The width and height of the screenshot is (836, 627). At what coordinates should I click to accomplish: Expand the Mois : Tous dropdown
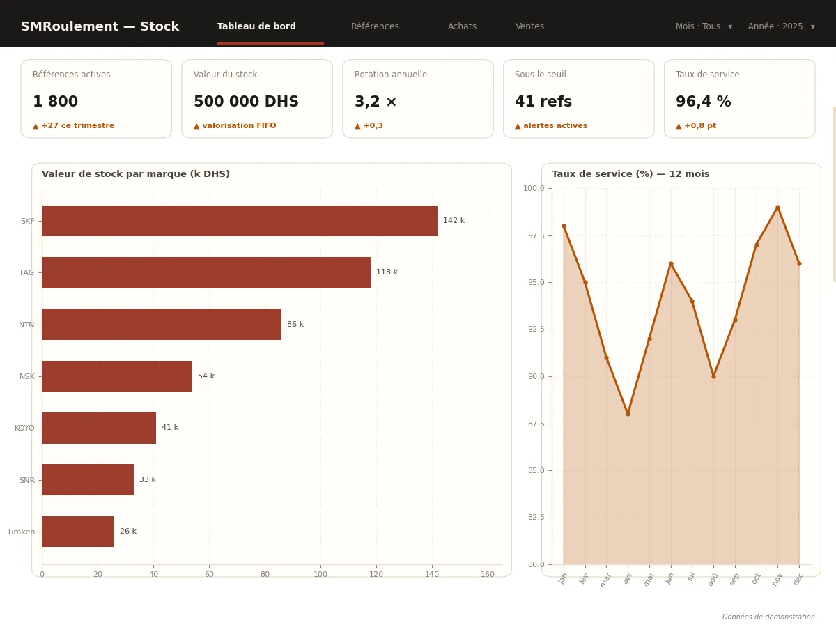(704, 26)
